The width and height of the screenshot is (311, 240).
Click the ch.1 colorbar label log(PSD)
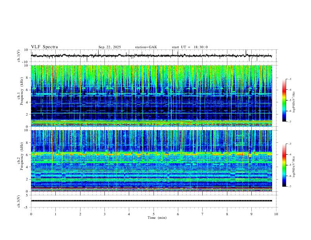pyautogui.click(x=294, y=102)
